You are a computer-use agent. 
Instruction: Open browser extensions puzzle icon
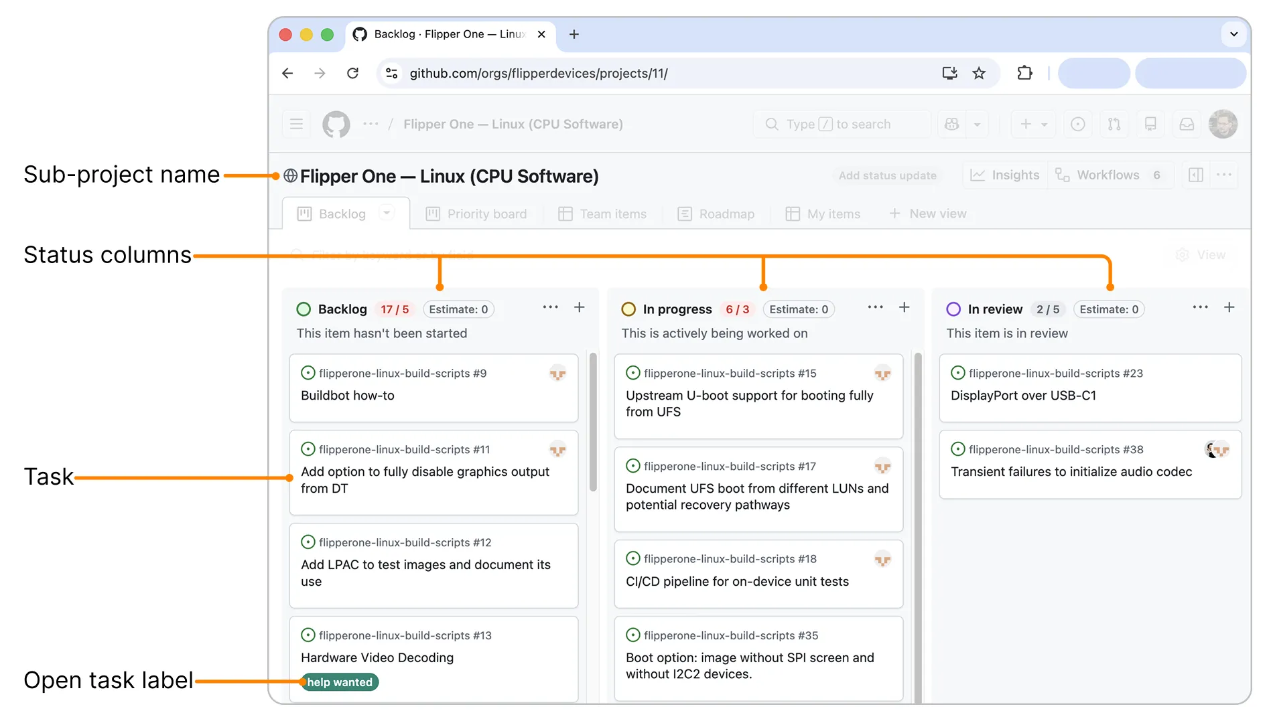pos(1025,74)
